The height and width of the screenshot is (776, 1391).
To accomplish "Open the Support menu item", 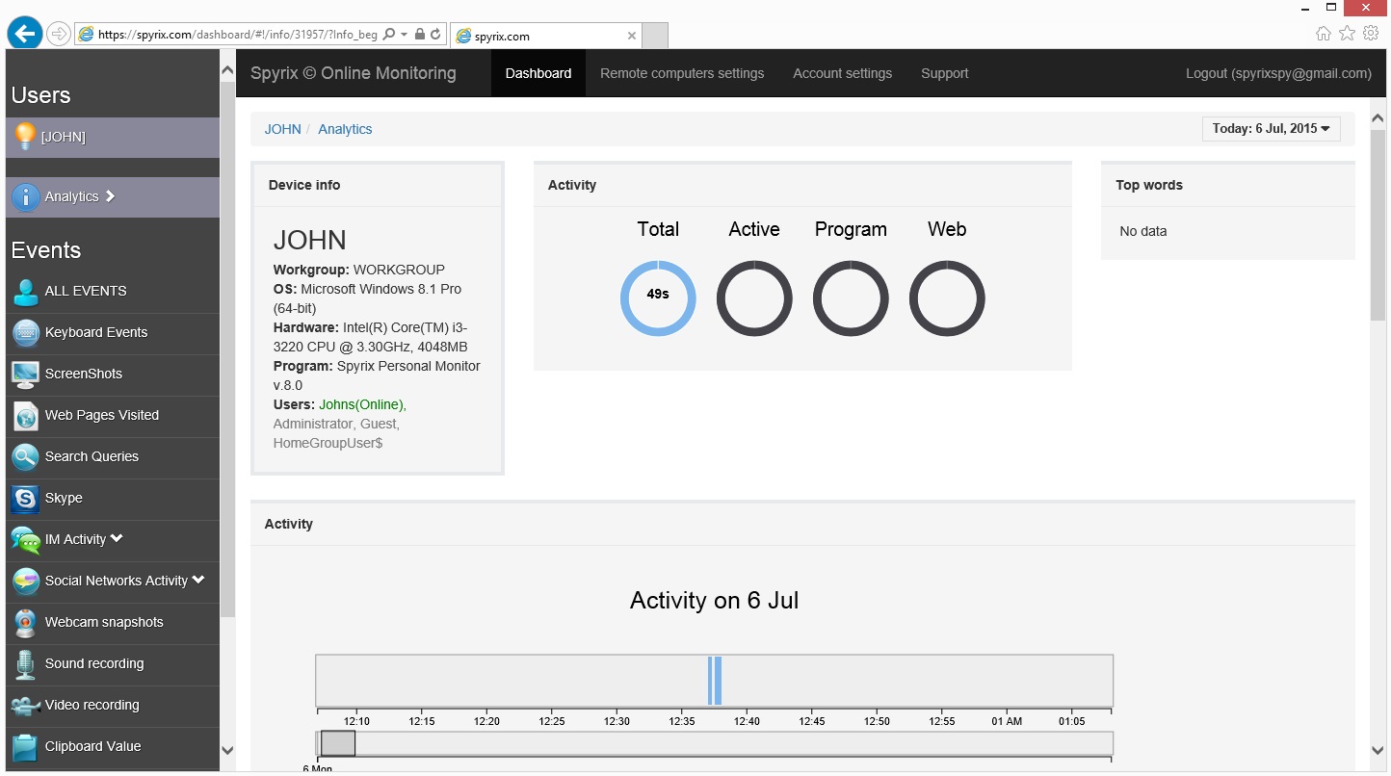I will pos(945,73).
